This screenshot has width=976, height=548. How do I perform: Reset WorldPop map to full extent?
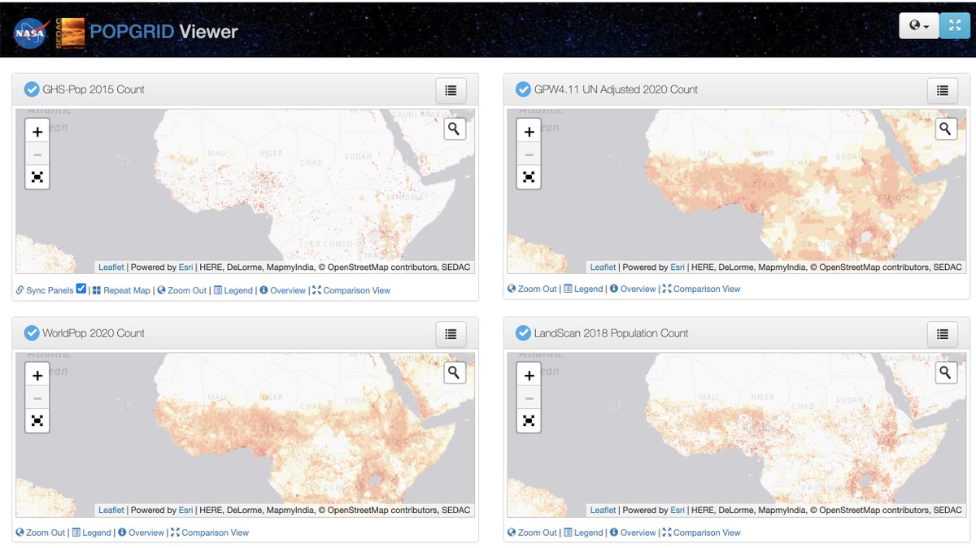click(37, 421)
